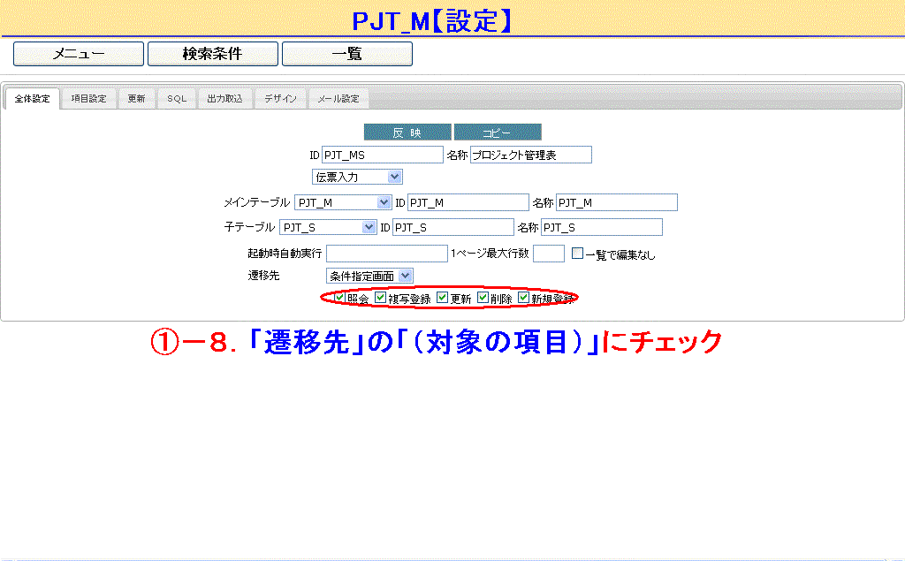Expand the 子テーブル PJT_S dropdown
Viewport: 905px width, 561px height.
(328, 227)
